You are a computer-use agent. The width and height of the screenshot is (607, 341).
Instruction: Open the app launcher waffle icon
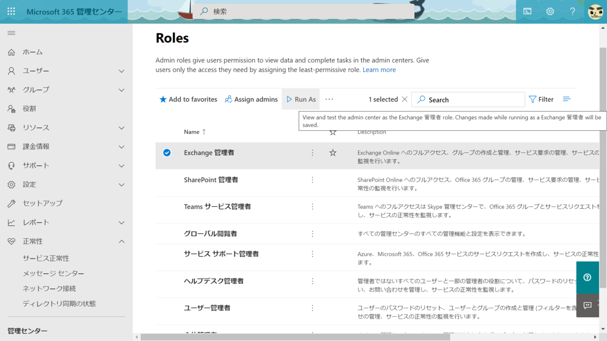click(x=11, y=11)
